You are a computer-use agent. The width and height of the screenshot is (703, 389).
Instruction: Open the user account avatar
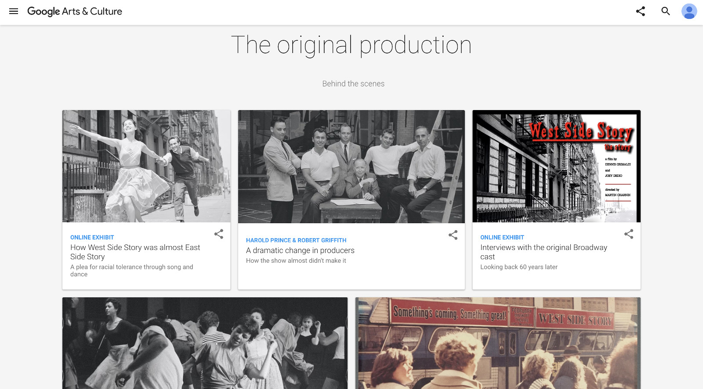click(689, 11)
